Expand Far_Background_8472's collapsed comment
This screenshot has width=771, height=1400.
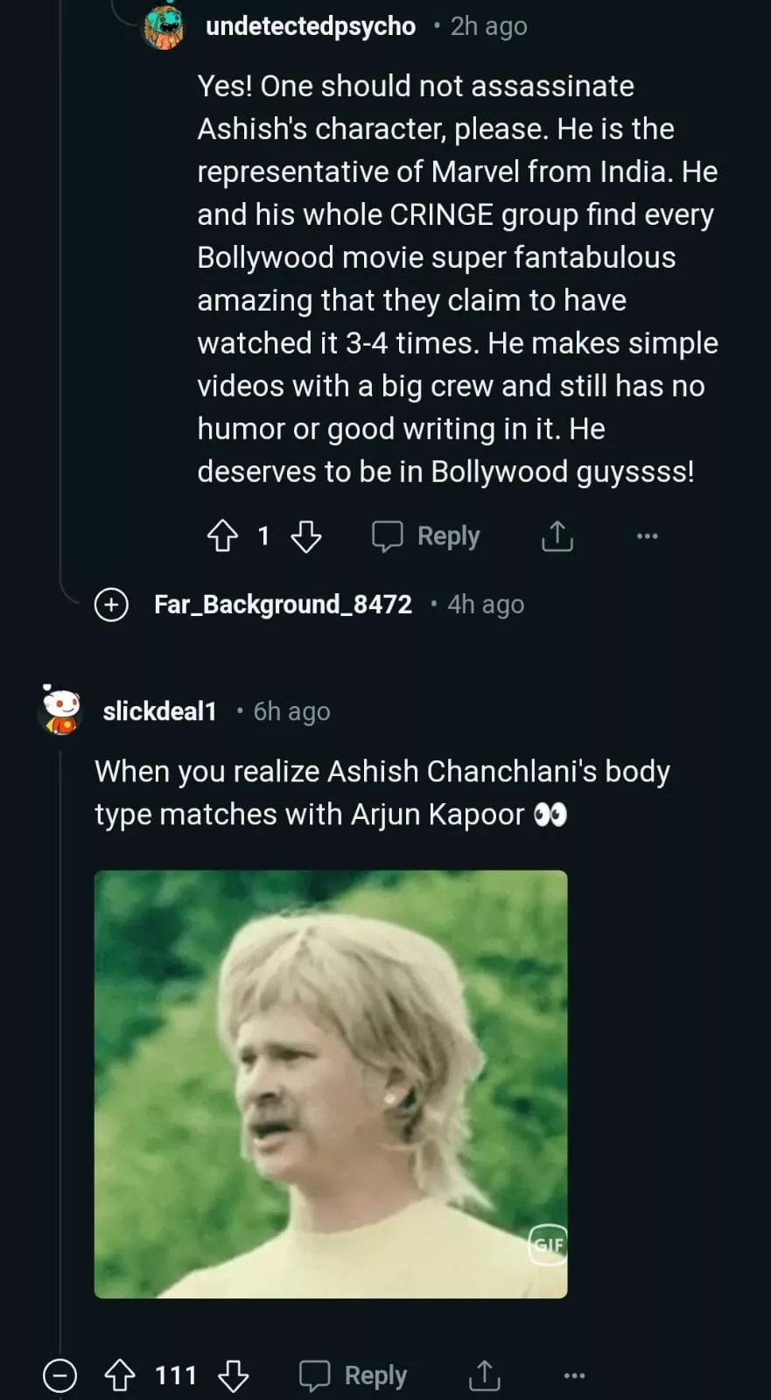click(111, 605)
